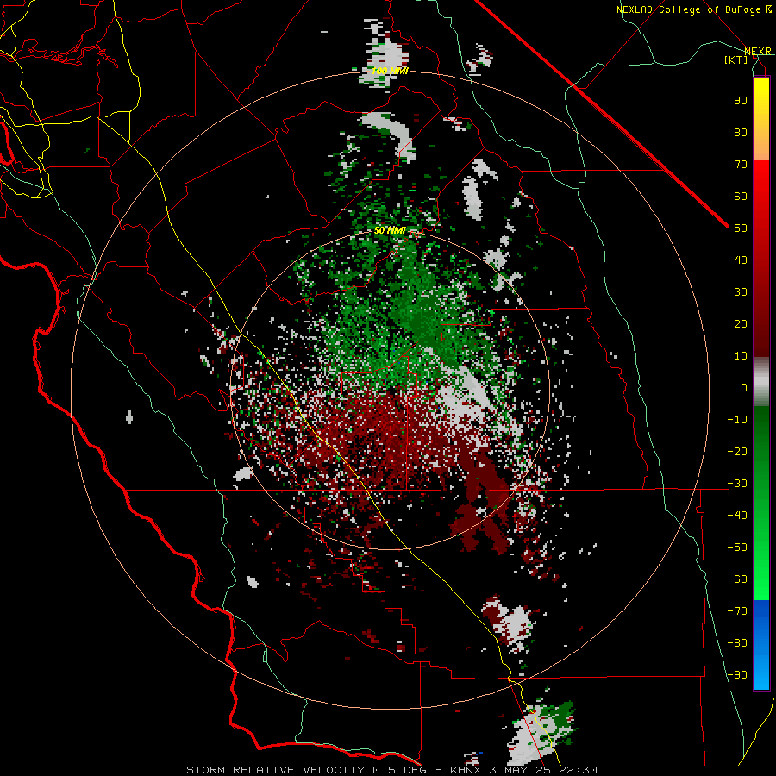Click the gray zero segment of color bar
The image size is (776, 776).
pos(761,382)
